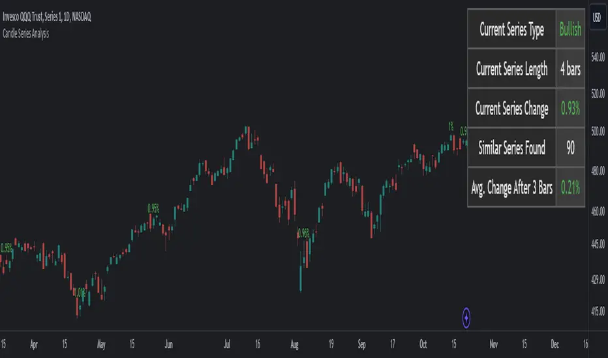Click the Current Series Type label cell
The width and height of the screenshot is (608, 358).
point(512,30)
